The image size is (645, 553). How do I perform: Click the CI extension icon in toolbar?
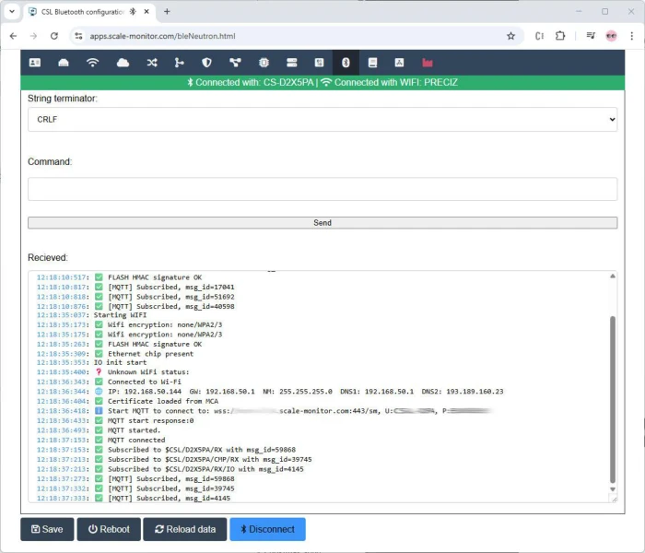coord(539,36)
